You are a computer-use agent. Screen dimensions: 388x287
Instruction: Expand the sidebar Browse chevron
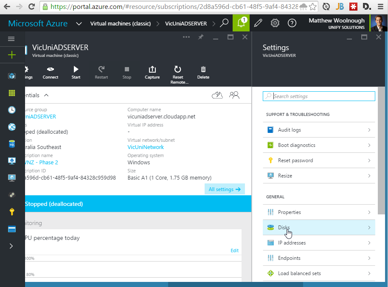click(x=11, y=246)
